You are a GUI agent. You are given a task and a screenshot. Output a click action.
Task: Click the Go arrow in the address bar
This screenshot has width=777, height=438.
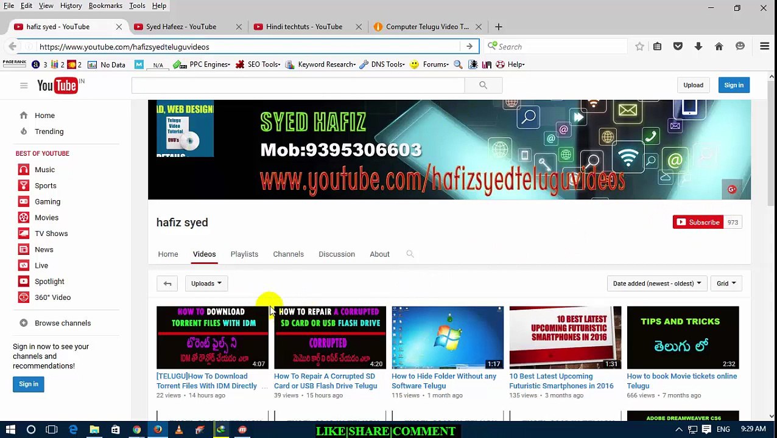tap(469, 47)
